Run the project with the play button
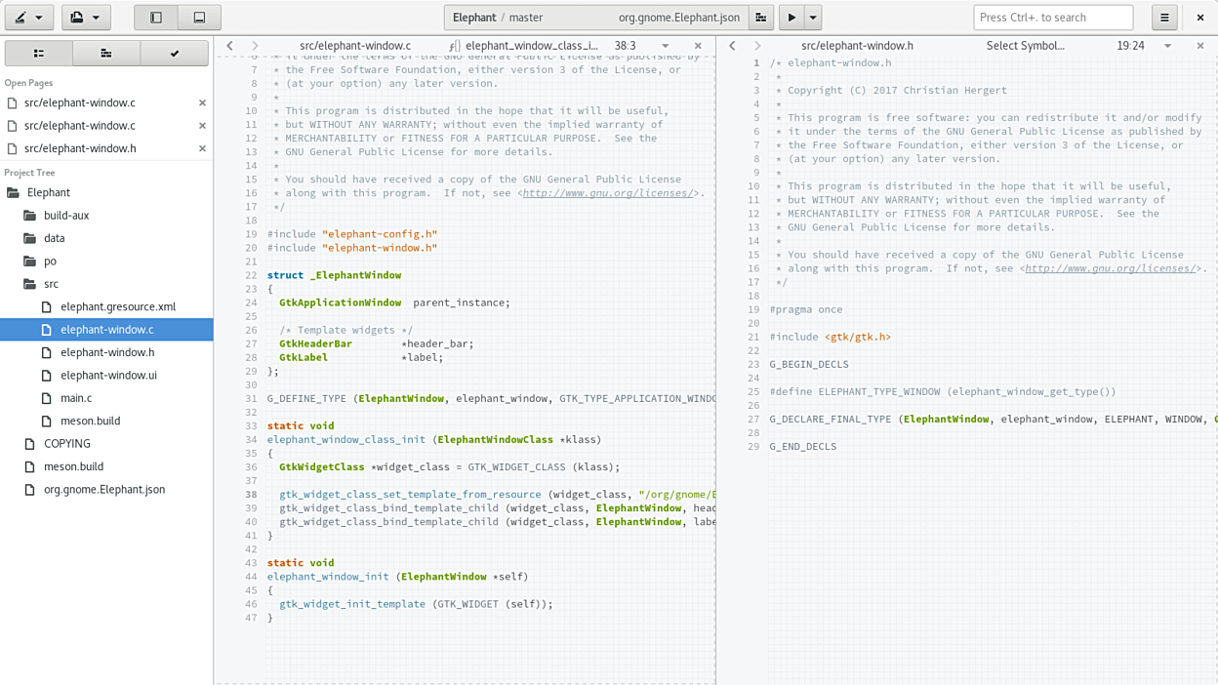This screenshot has height=685, width=1218. pos(792,18)
